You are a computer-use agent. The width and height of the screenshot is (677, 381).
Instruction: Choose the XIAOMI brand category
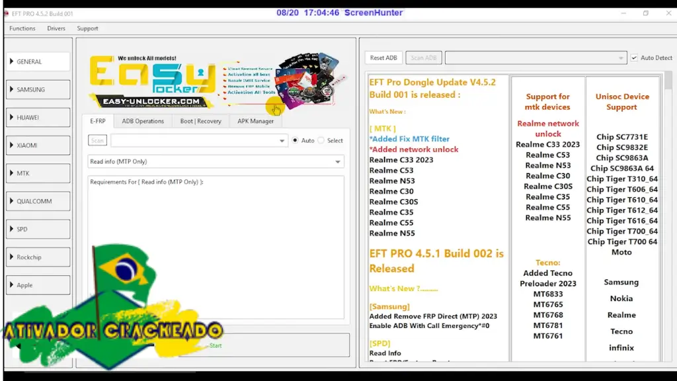point(38,146)
